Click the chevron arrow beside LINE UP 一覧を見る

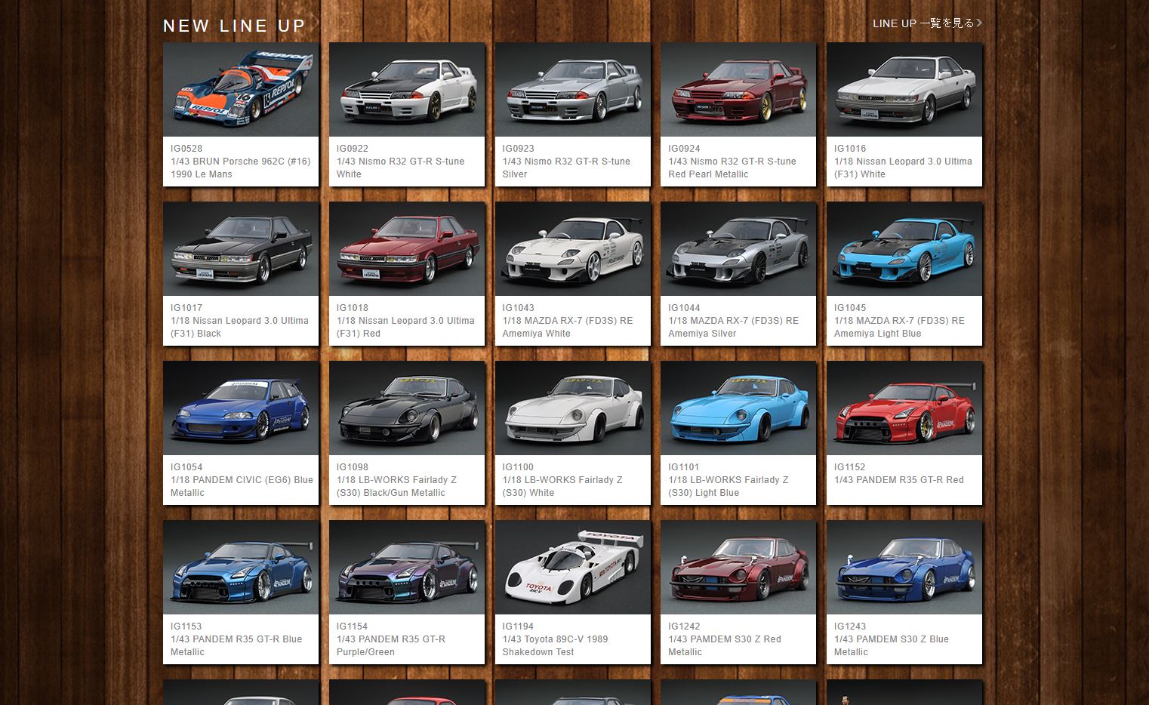(979, 23)
